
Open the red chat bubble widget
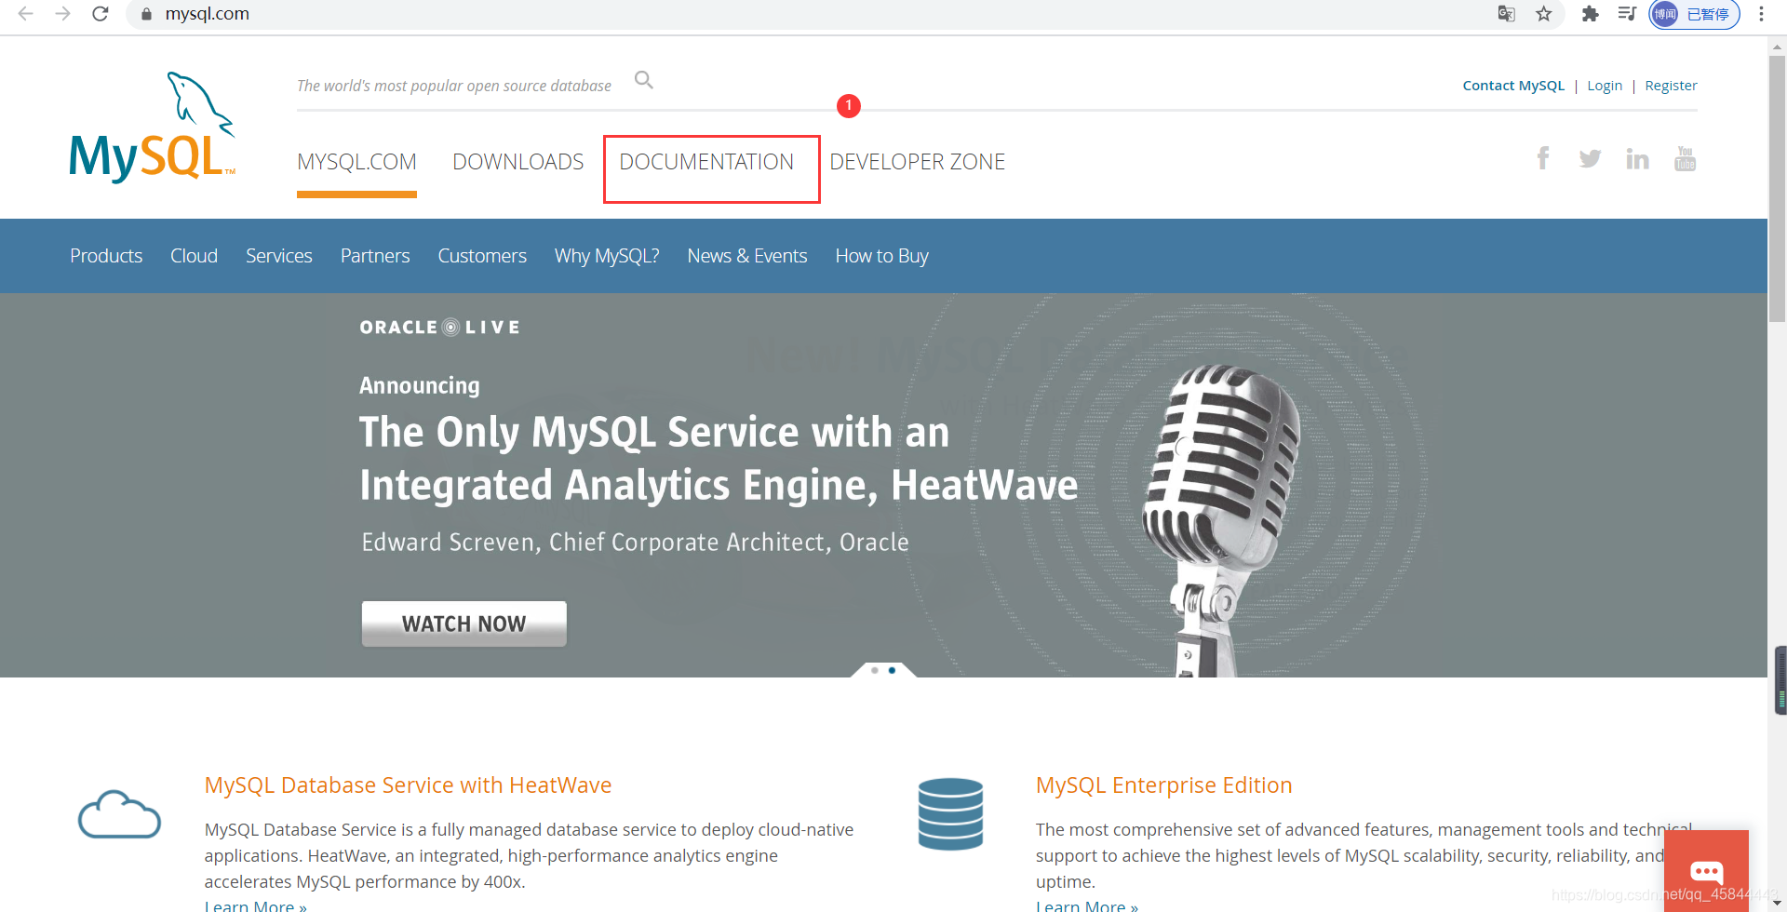(1706, 871)
